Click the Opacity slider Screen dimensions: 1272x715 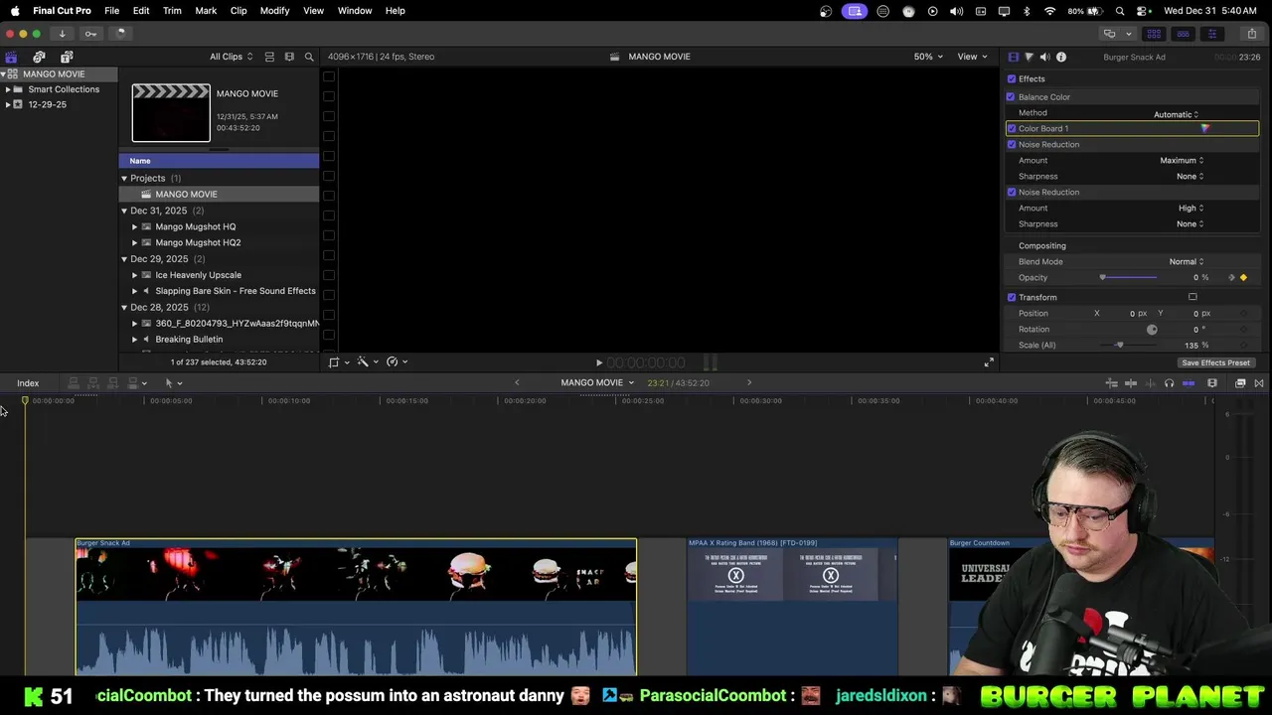1129,278
